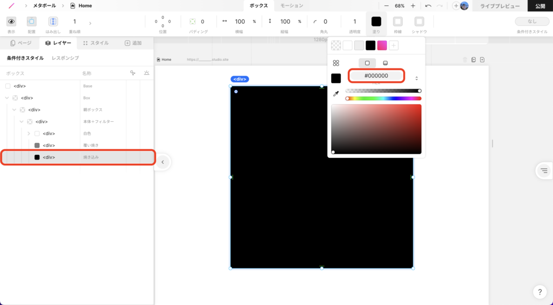Open the ページ panel tab
This screenshot has height=305, width=553.
21,43
